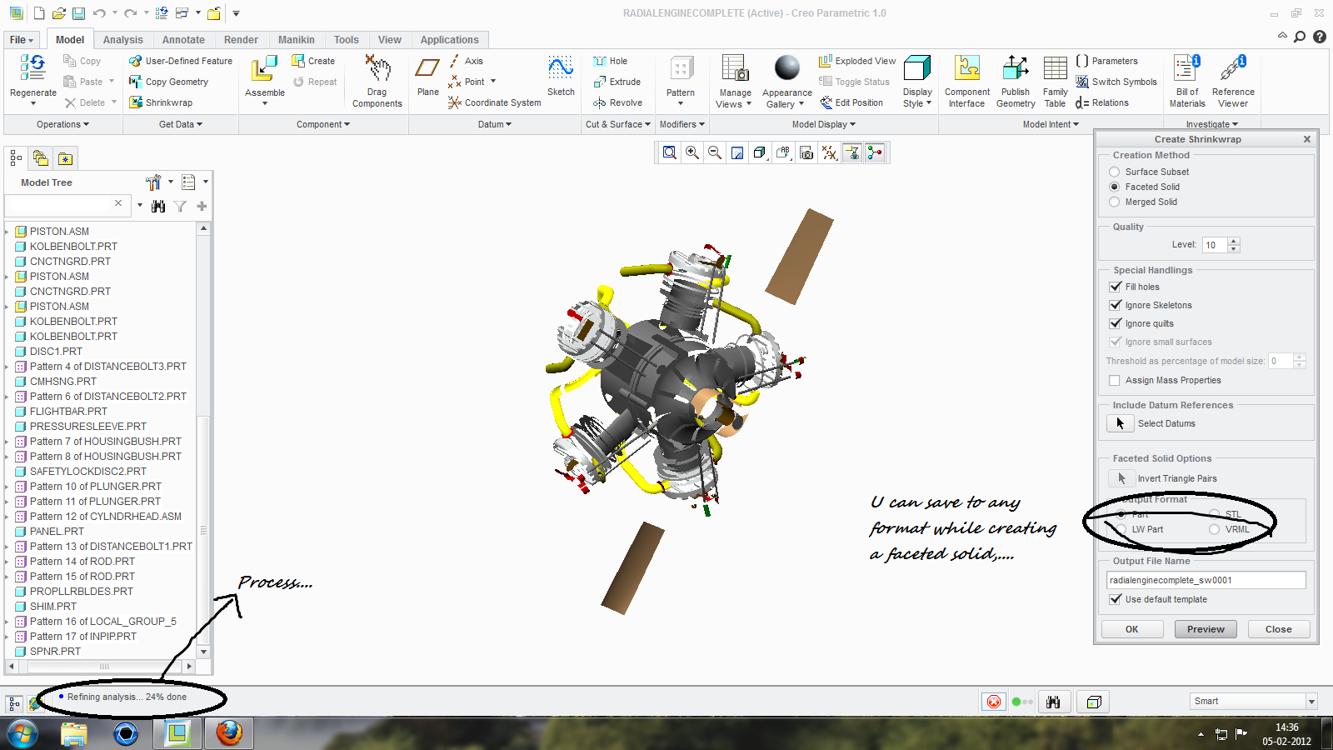Open the Assemble component tool

coord(265,69)
